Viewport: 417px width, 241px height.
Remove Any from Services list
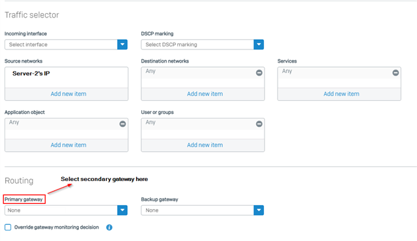click(395, 73)
